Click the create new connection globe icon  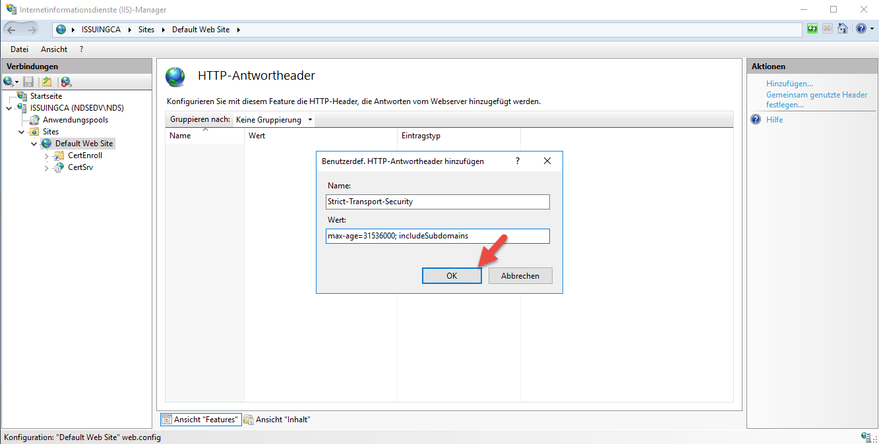(9, 82)
